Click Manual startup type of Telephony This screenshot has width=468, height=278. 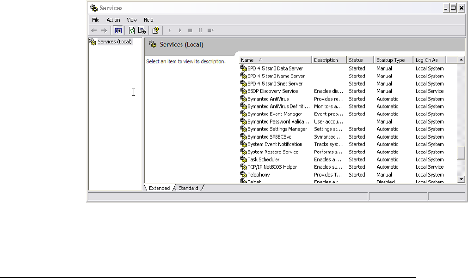click(x=384, y=175)
